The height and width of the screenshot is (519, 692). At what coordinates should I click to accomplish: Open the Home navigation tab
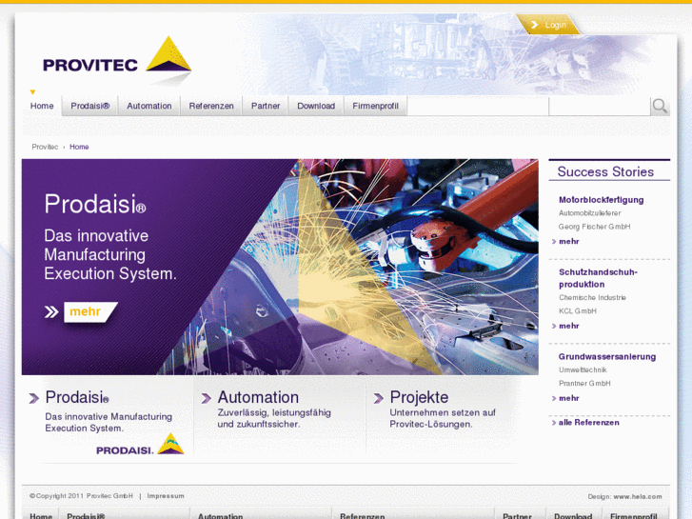click(x=42, y=106)
